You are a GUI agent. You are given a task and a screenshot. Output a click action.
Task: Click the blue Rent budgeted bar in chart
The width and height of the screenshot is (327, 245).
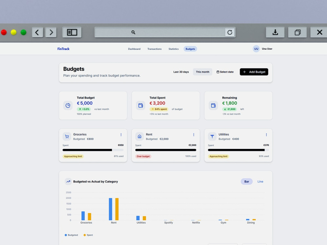click(111, 209)
